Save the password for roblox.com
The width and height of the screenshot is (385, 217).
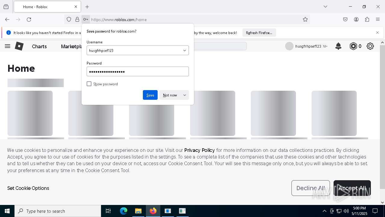[x=150, y=95]
